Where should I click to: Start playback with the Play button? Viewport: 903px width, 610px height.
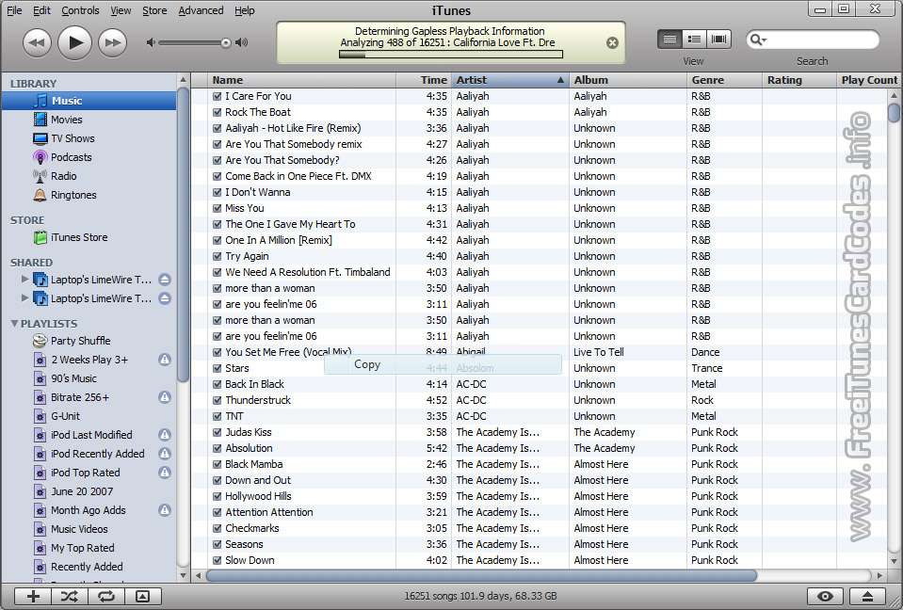click(75, 42)
